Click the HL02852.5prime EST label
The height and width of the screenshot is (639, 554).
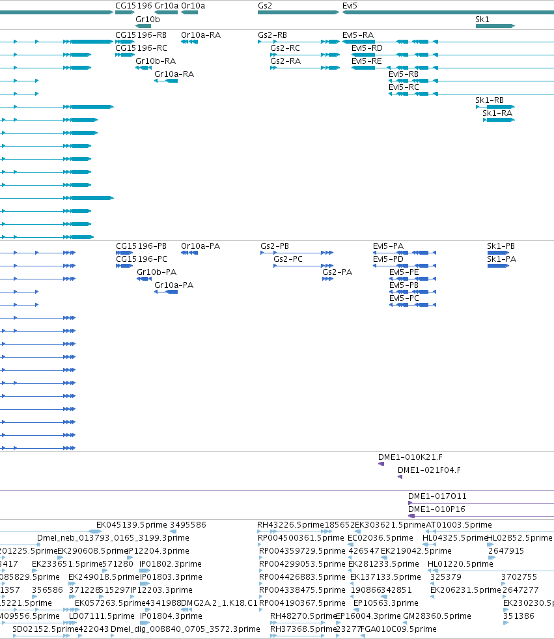point(519,538)
